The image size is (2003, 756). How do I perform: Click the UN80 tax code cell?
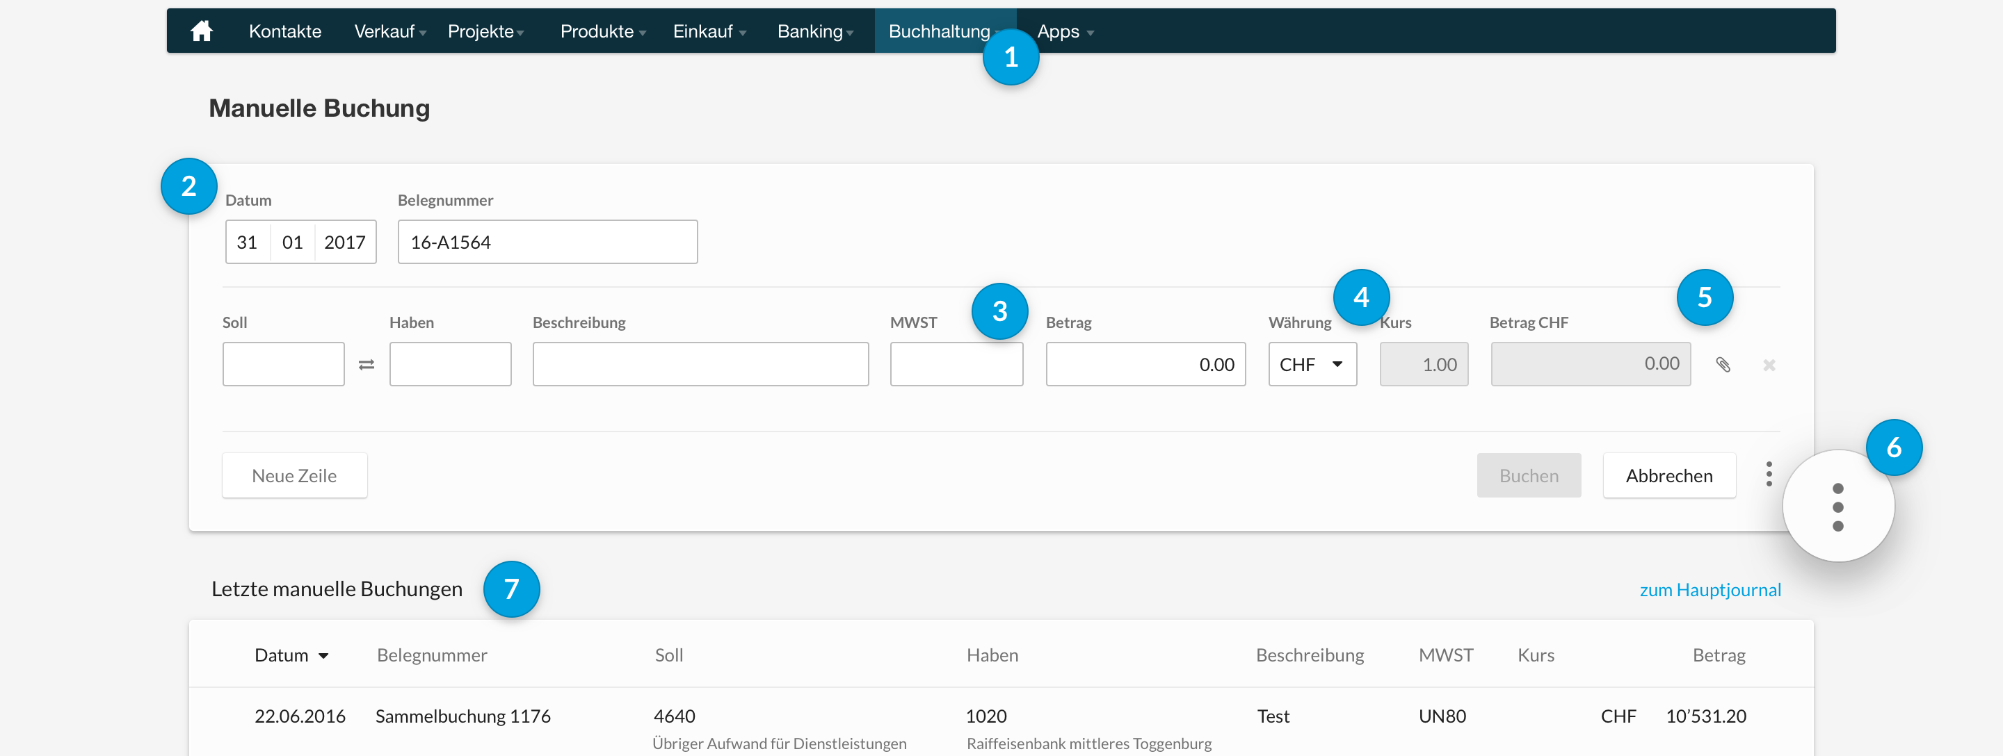(1442, 716)
